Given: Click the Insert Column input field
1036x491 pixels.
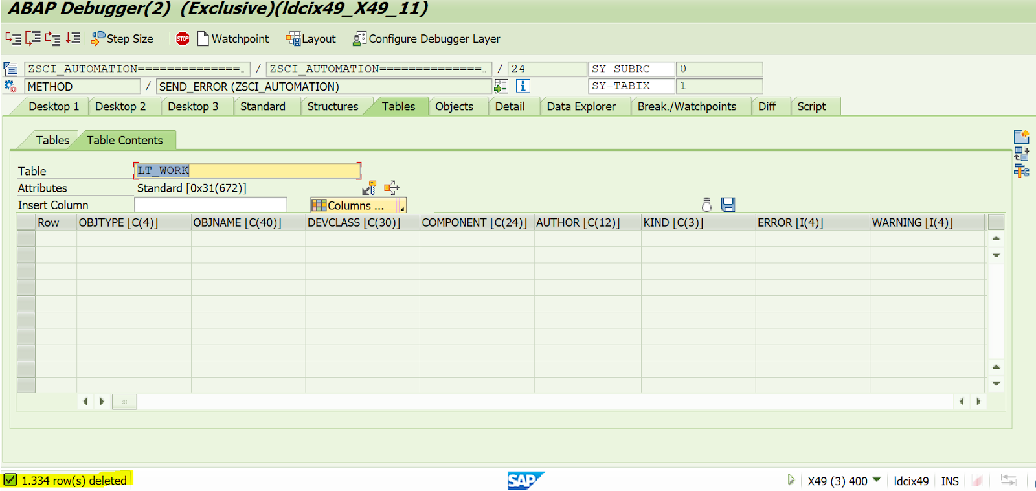Looking at the screenshot, I should coord(210,205).
